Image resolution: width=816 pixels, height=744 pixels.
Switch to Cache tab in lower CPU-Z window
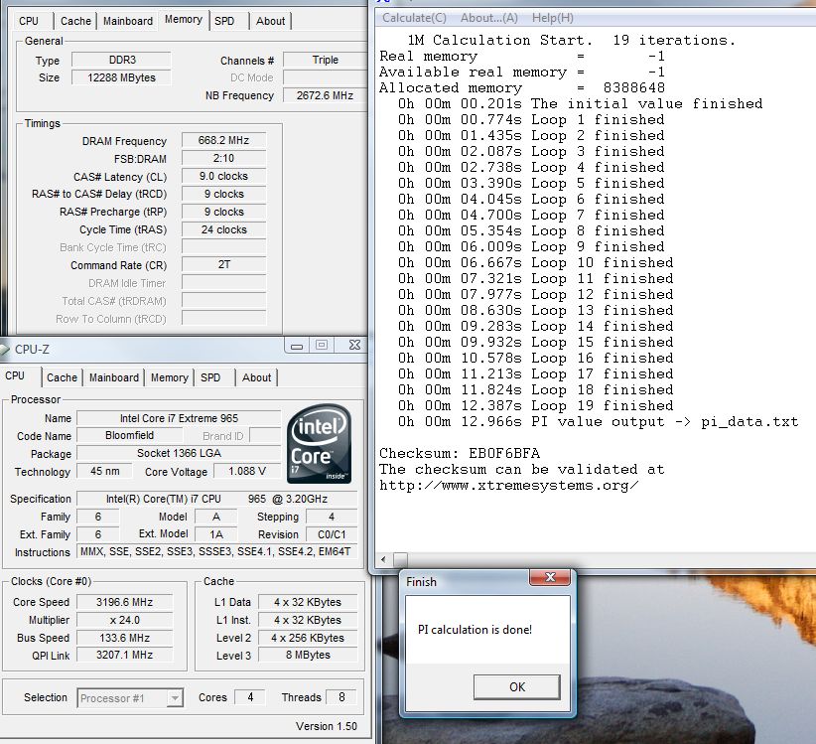coord(62,377)
